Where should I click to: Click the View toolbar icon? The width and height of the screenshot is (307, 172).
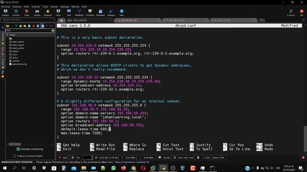pos(58,13)
